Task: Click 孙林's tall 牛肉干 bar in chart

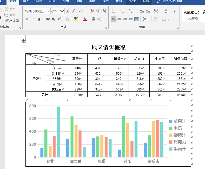Action: (x=58, y=132)
